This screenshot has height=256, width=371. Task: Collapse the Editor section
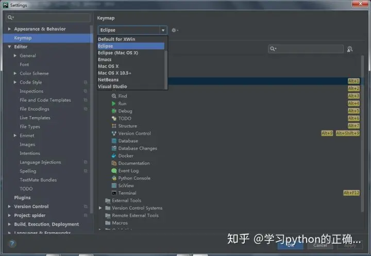pyautogui.click(x=9, y=46)
